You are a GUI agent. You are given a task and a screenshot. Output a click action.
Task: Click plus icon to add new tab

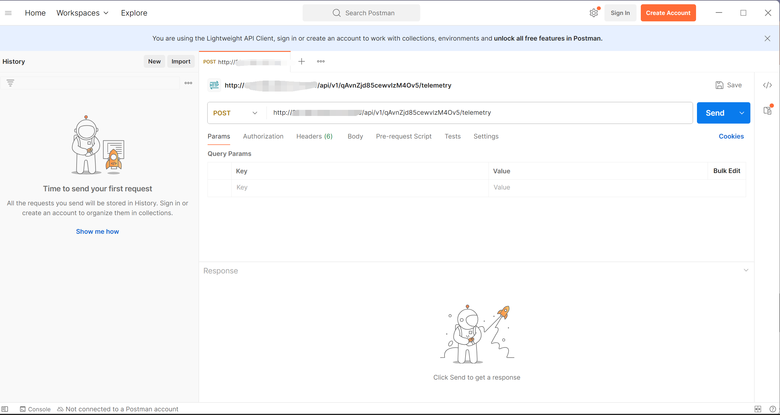pos(302,61)
